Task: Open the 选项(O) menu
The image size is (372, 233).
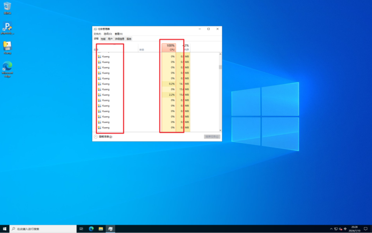Action: click(108, 34)
